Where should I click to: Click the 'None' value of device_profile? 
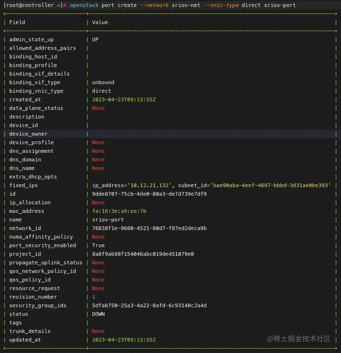(98, 143)
